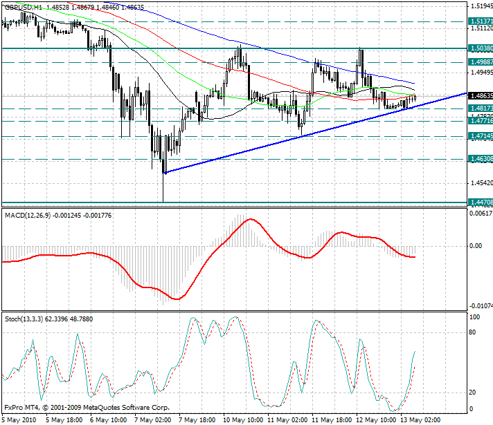
Task: Click the 1.5137 price level label
Action: [481, 21]
